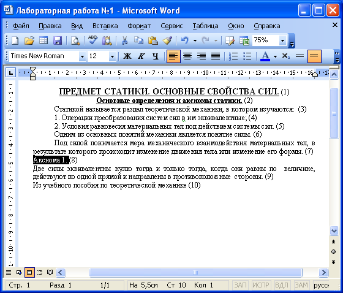
Task: Toggle italic К formatting
Action: point(141,56)
